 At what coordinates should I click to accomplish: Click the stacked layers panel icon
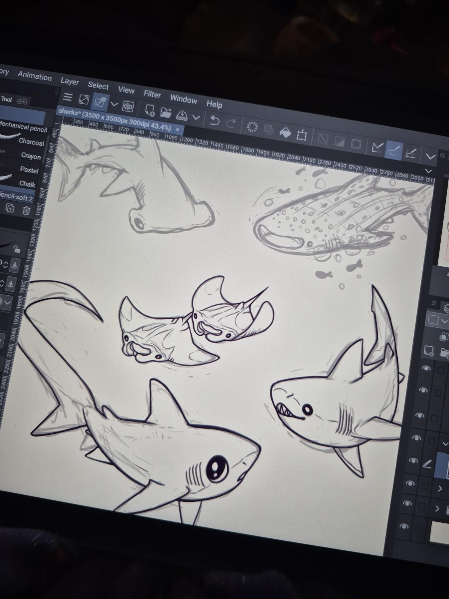tap(446, 308)
